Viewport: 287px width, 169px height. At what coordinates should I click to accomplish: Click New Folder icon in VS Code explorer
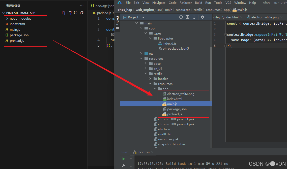pos(70,13)
